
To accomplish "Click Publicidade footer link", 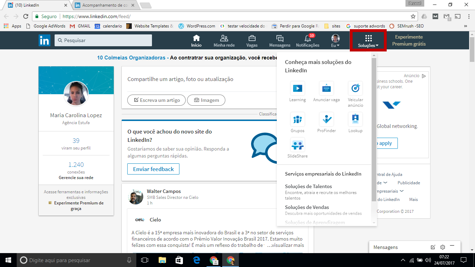I will [409, 183].
